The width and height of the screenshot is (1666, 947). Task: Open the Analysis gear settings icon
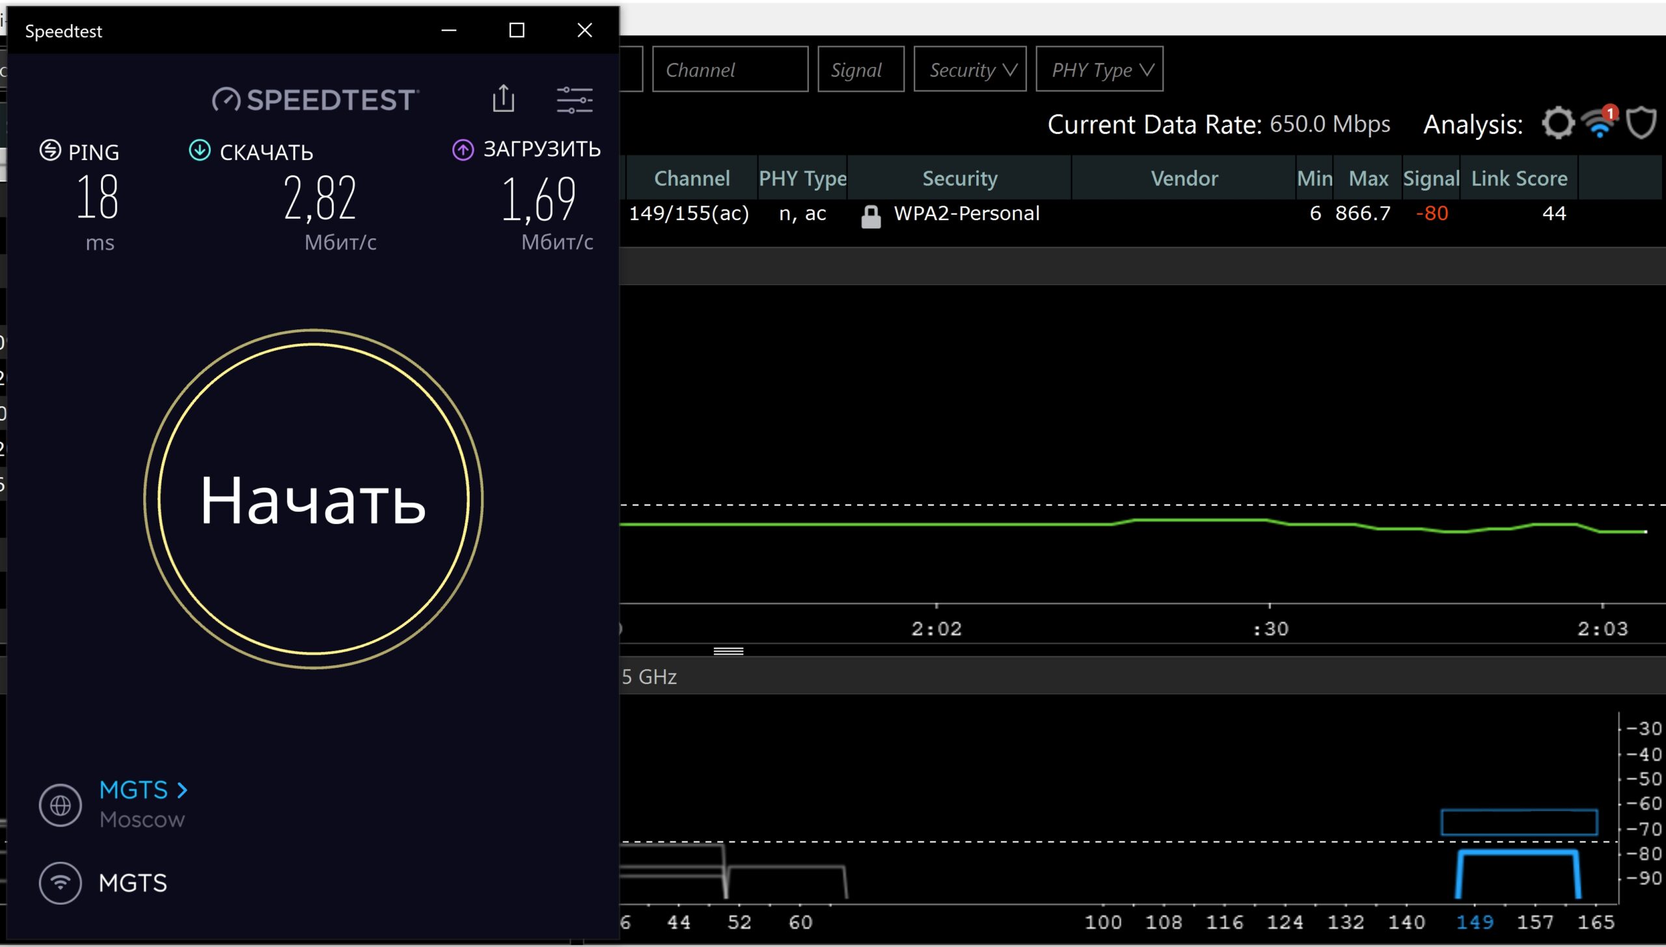[x=1558, y=123]
